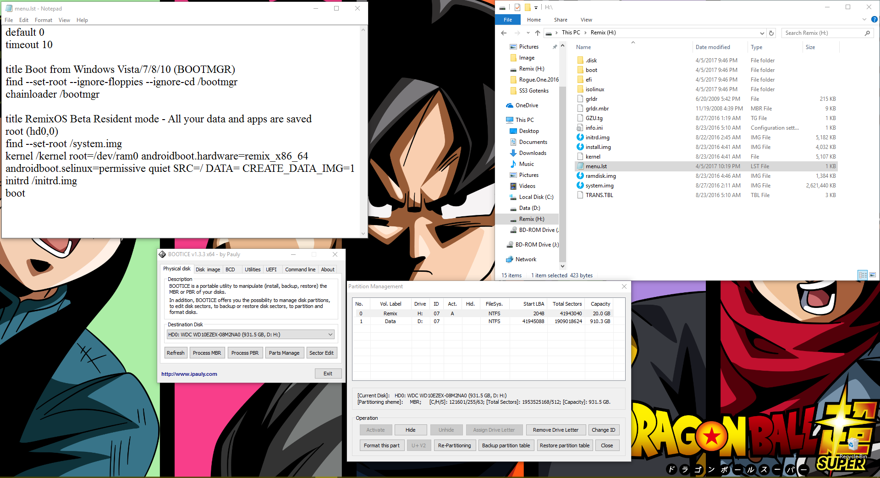Viewport: 880px width, 478px height.
Task: Switch to the BCD tab in BOOTICE
Action: pyautogui.click(x=231, y=269)
